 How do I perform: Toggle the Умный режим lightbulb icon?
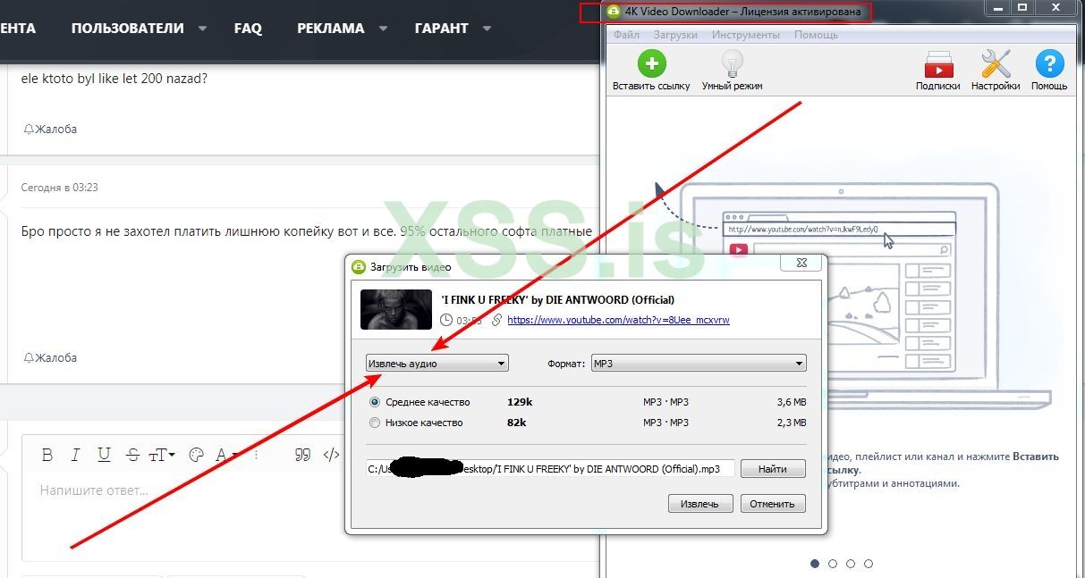(733, 64)
